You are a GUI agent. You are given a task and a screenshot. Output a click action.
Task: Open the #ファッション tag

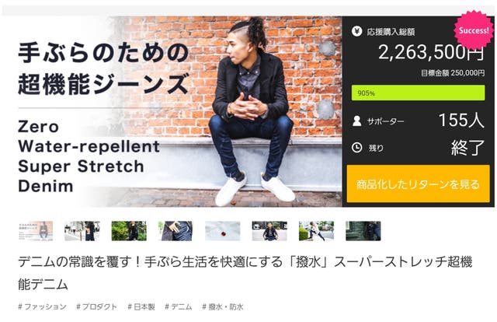[x=42, y=306]
